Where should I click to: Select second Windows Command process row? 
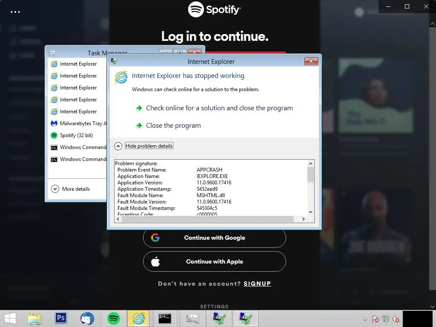(77, 159)
